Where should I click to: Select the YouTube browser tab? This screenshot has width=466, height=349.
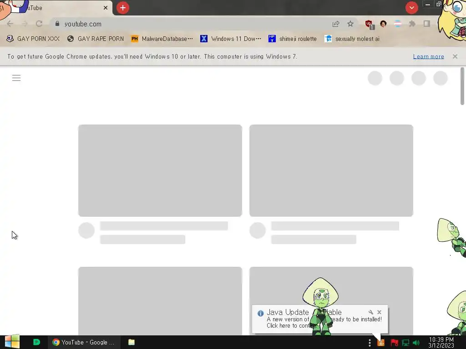coord(56,8)
